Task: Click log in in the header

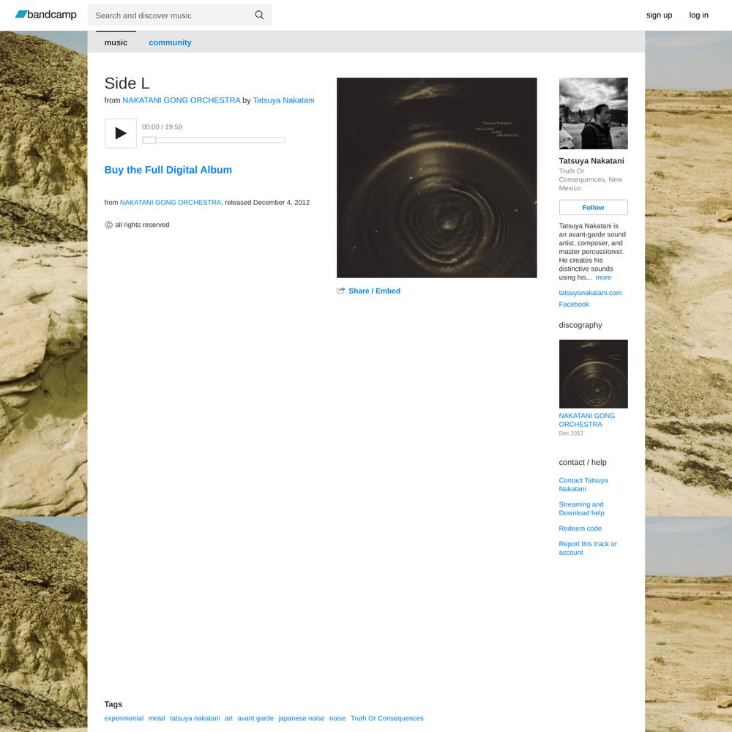Action: pos(698,15)
